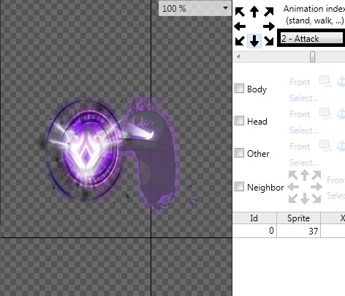345x296 pixels.
Task: Select the down direction arrow
Action: point(254,41)
